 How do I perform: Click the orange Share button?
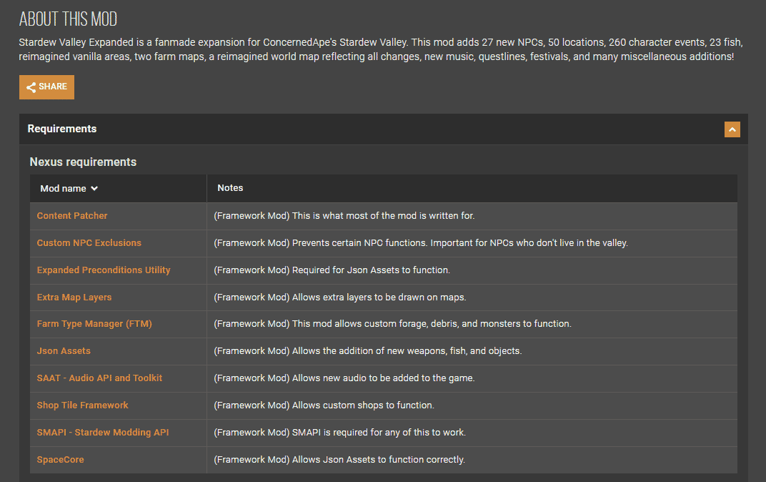tap(46, 87)
